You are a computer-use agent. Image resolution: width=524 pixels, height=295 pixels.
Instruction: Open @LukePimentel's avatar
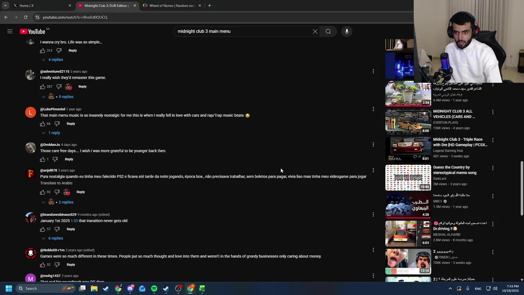31,112
